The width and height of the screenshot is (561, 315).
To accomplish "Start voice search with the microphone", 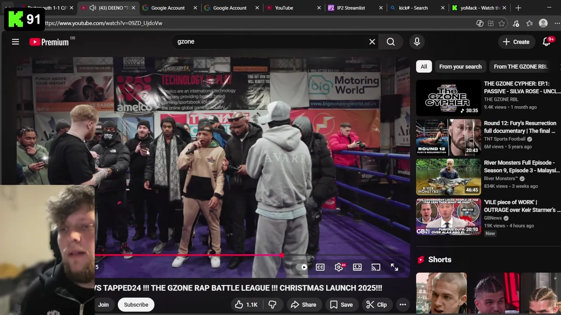I will 417,42.
